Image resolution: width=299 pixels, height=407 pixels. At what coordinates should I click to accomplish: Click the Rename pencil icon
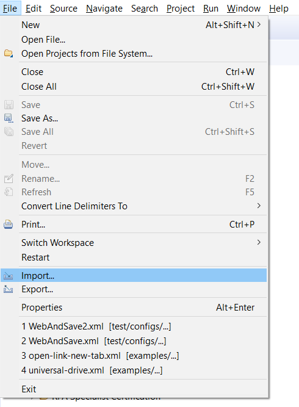tap(9, 179)
